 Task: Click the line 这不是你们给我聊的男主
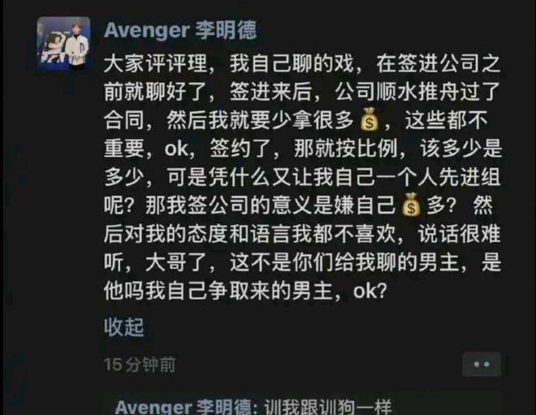(x=344, y=262)
